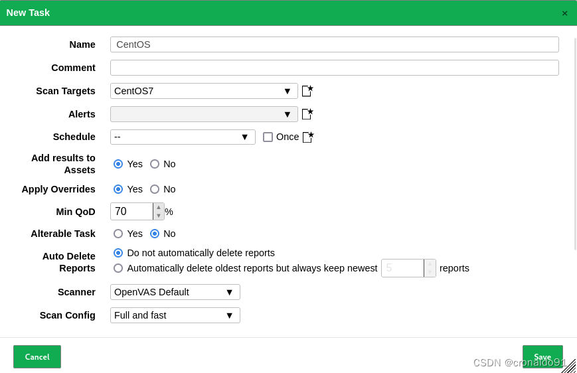Save the new task
This screenshot has height=373, width=577.
(542, 356)
